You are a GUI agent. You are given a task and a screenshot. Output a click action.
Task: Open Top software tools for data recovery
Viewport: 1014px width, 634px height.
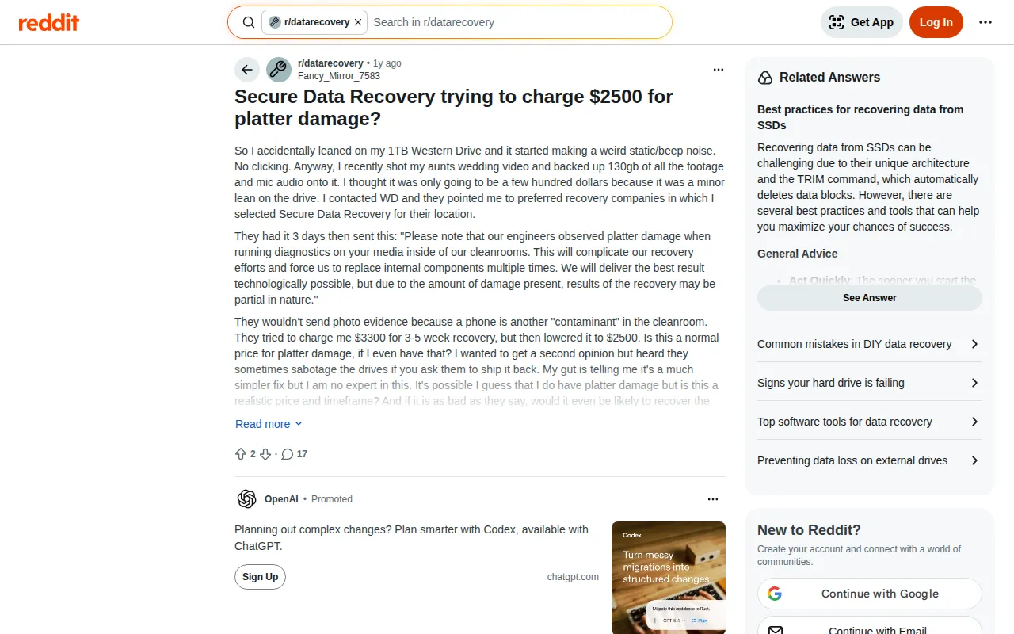869,422
